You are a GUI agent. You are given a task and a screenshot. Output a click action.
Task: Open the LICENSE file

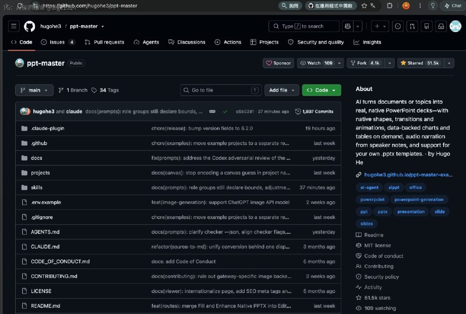click(41, 291)
